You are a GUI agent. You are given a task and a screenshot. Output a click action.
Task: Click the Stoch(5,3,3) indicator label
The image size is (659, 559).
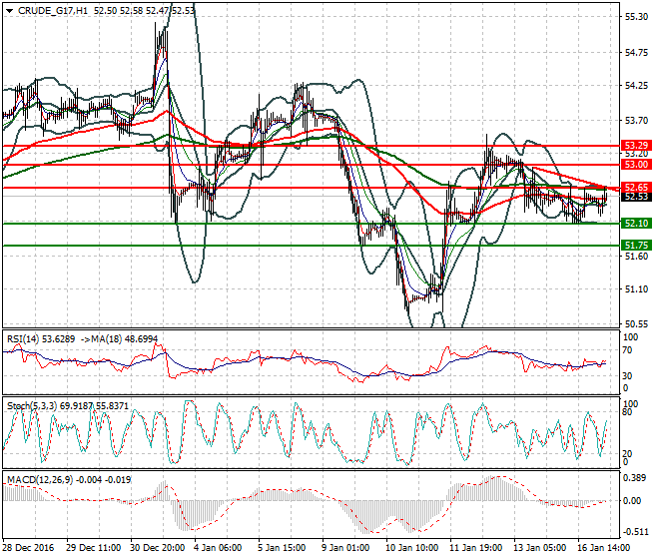click(34, 405)
